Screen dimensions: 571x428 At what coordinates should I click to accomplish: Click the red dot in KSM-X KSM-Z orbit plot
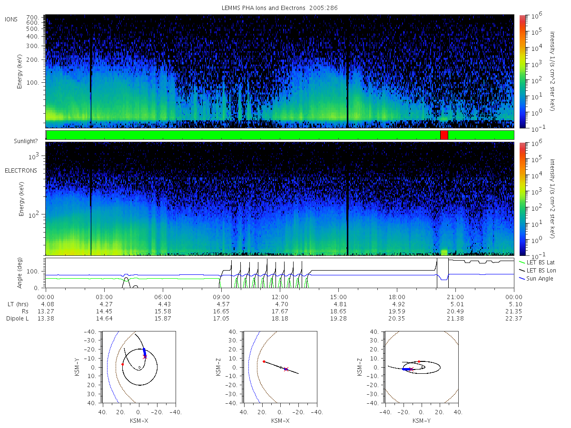pyautogui.click(x=264, y=361)
